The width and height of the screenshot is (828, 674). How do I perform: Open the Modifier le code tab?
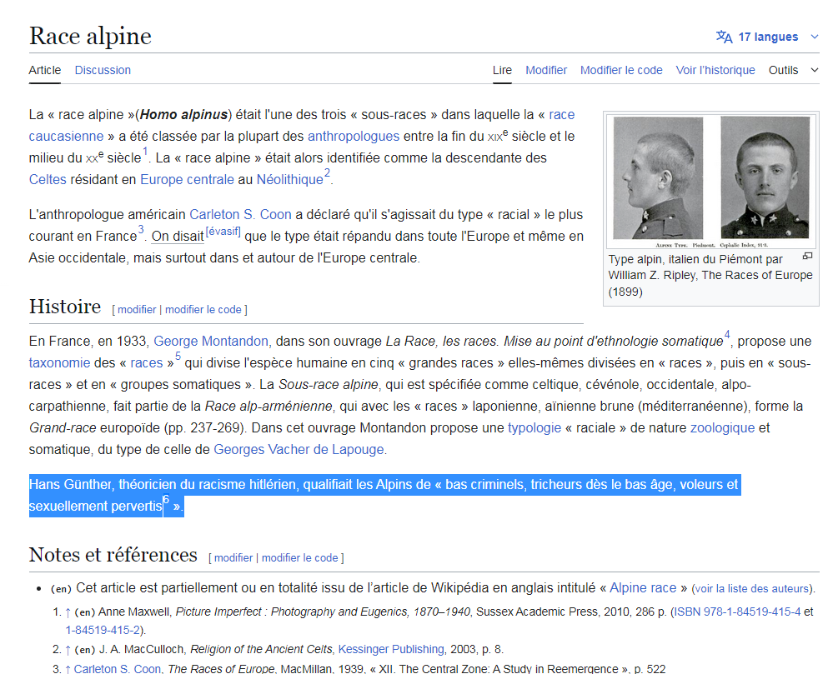pyautogui.click(x=621, y=70)
